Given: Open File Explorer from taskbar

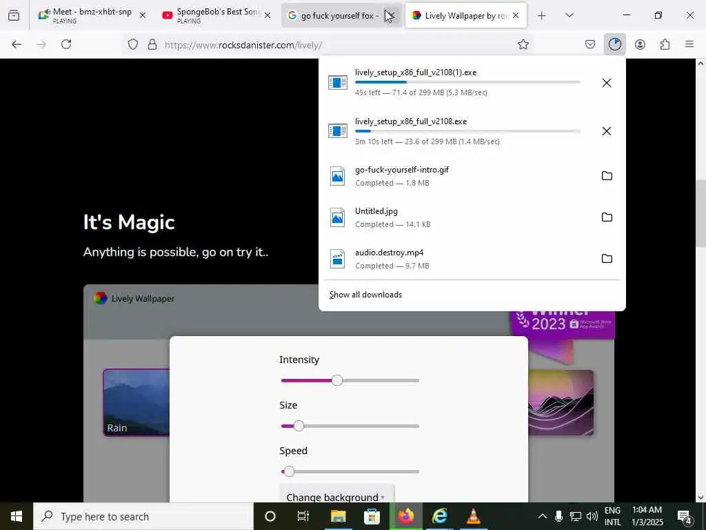Looking at the screenshot, I should tap(338, 516).
